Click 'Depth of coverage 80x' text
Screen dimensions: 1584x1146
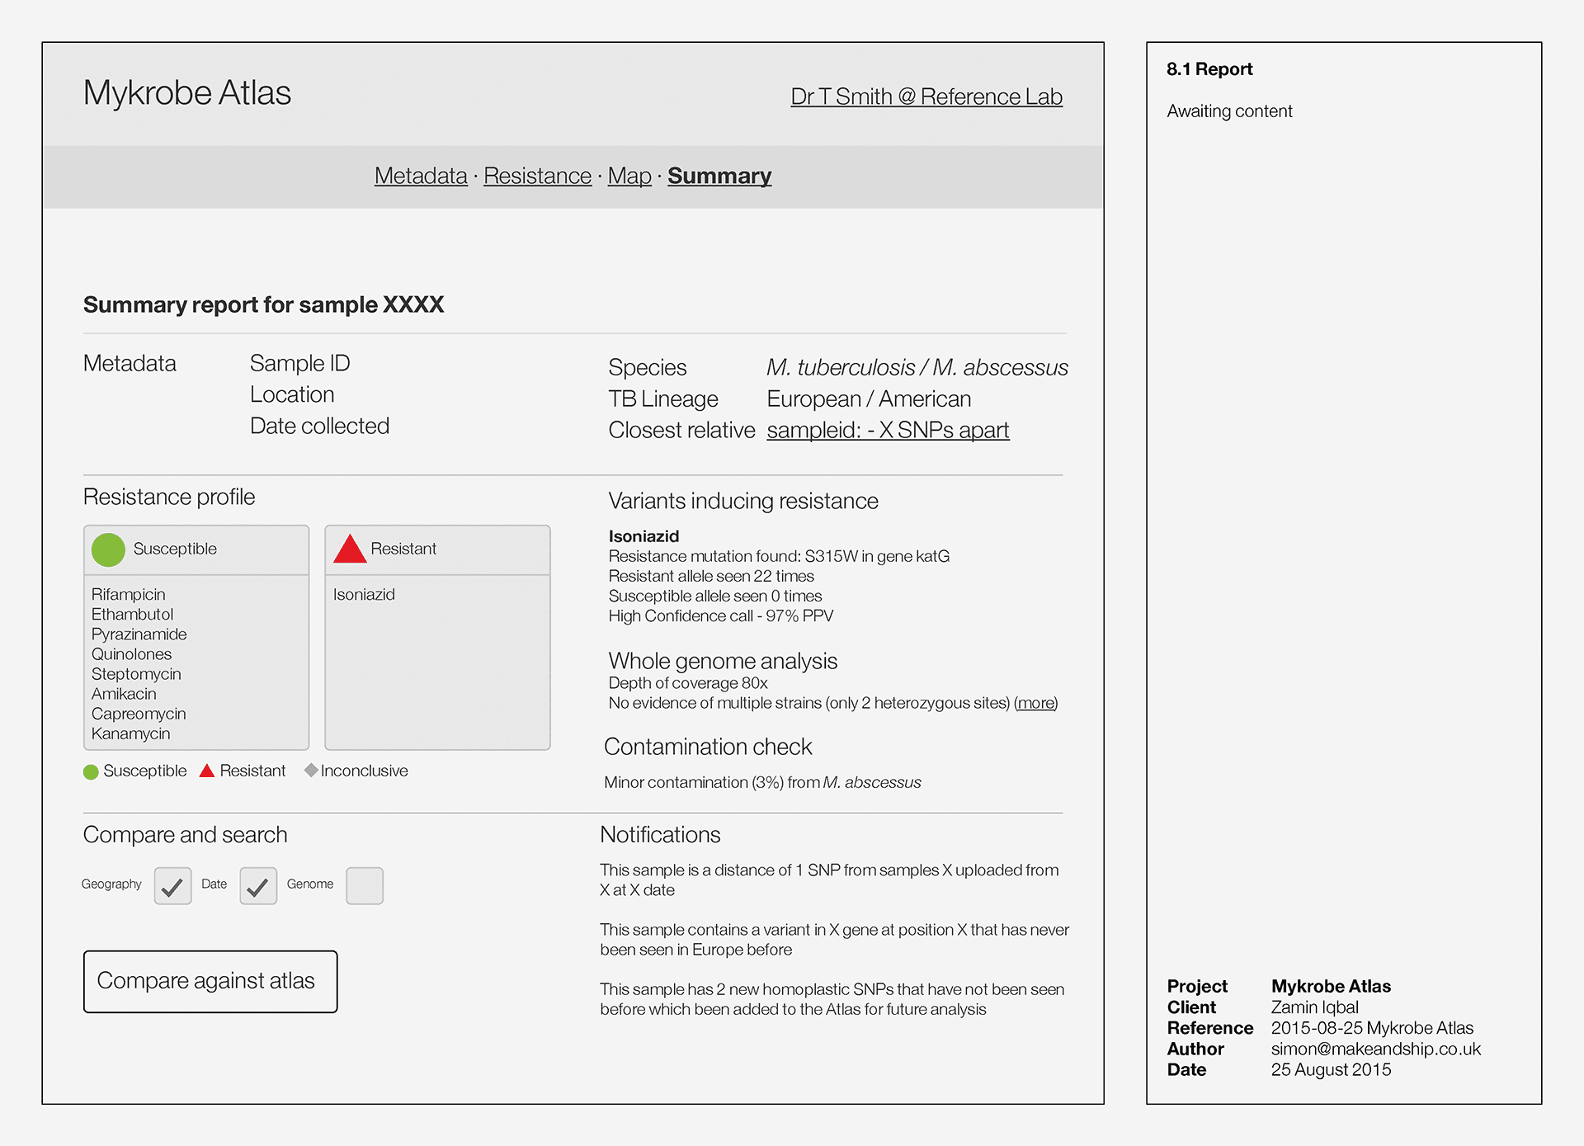[688, 683]
